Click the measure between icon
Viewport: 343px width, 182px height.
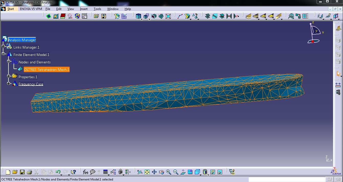click(338, 85)
